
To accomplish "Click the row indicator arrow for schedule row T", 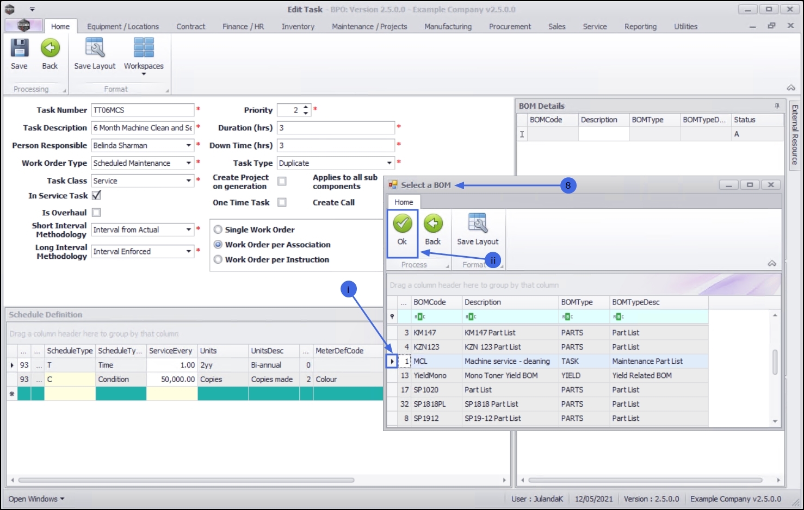I will pos(12,365).
